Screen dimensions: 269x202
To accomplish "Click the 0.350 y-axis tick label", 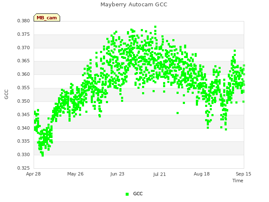I will tap(24, 101).
